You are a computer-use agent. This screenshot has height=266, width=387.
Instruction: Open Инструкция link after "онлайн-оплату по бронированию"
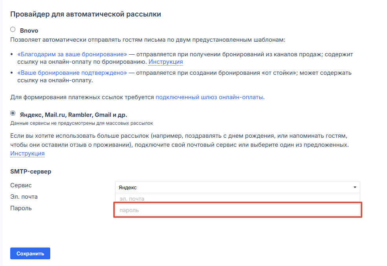coord(165,62)
